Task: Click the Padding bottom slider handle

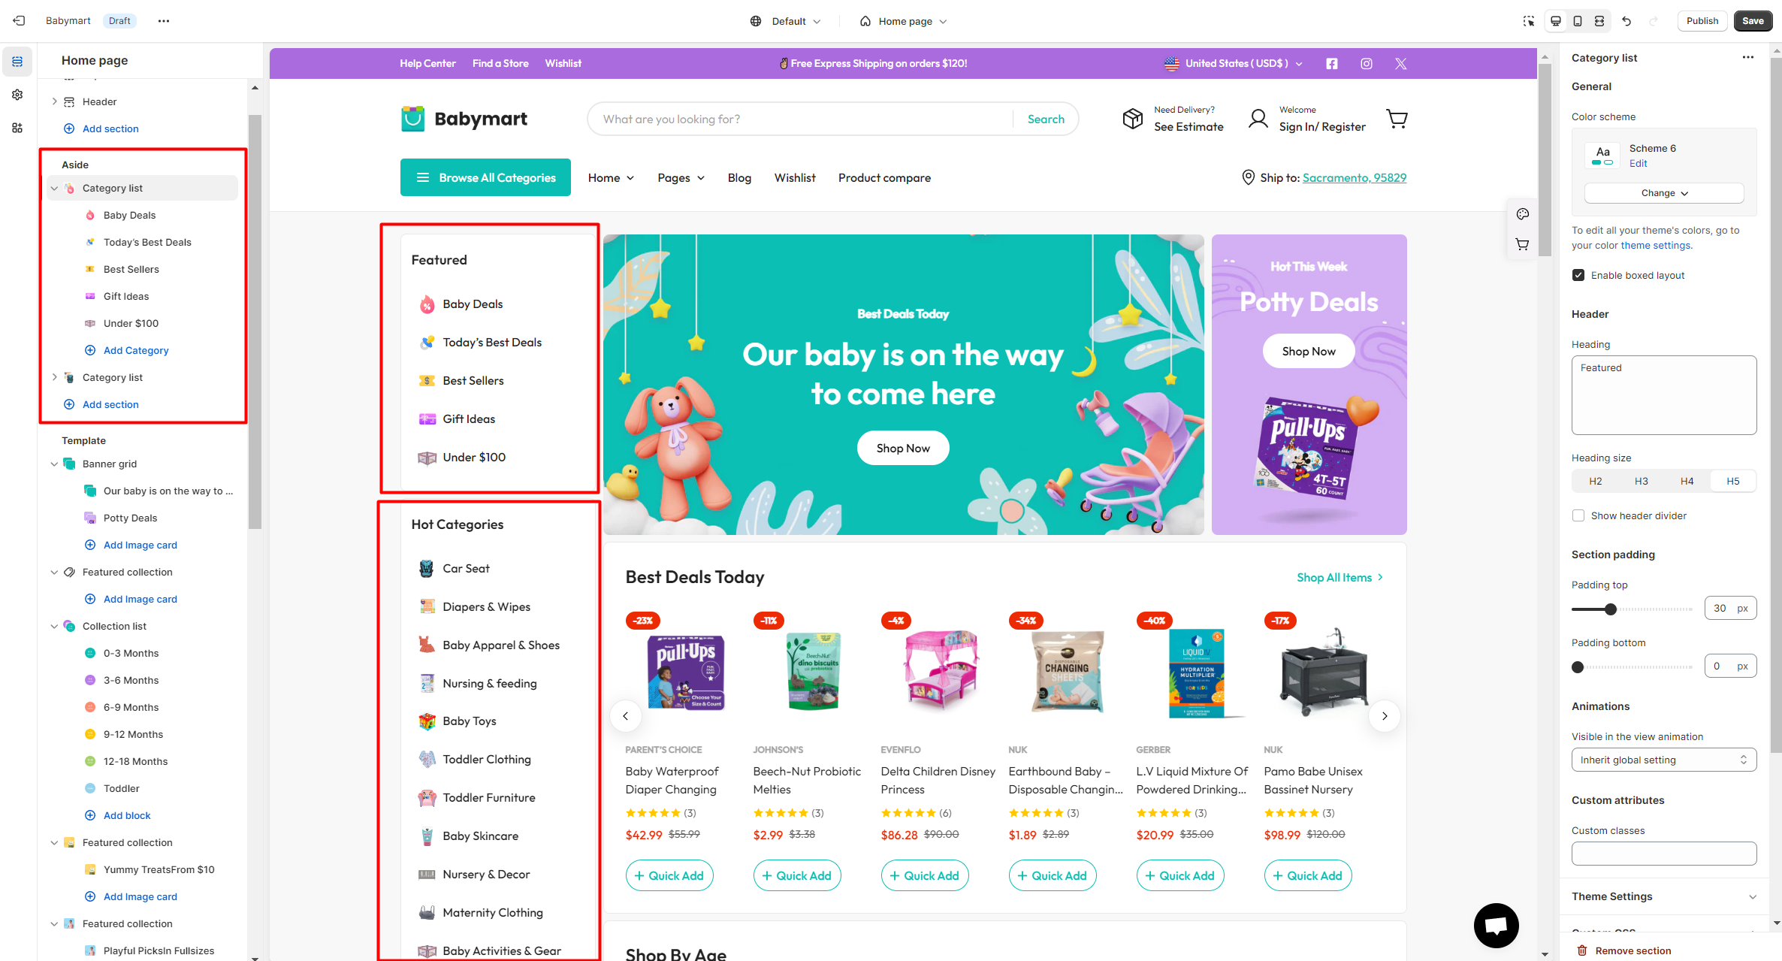Action: click(x=1578, y=667)
